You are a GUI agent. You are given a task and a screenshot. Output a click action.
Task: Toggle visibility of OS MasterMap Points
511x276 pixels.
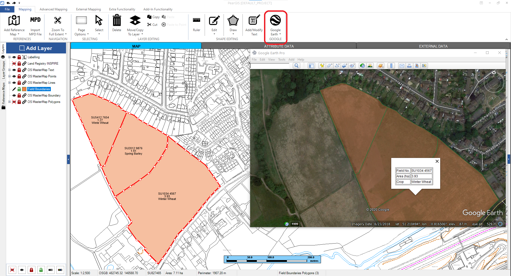pyautogui.click(x=14, y=76)
